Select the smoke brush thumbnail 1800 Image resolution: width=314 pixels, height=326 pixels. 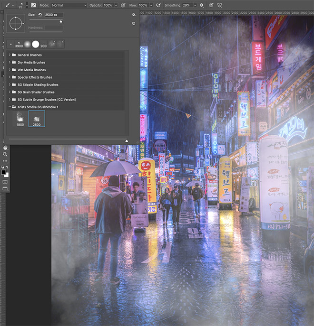click(20, 119)
